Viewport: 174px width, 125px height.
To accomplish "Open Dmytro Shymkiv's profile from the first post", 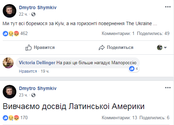I will [38, 7].
